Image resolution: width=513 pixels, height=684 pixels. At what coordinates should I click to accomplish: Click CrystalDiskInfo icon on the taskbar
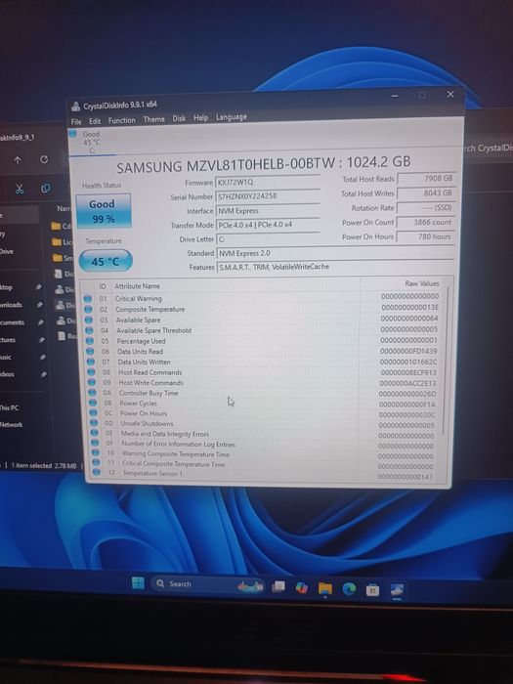coord(397,590)
